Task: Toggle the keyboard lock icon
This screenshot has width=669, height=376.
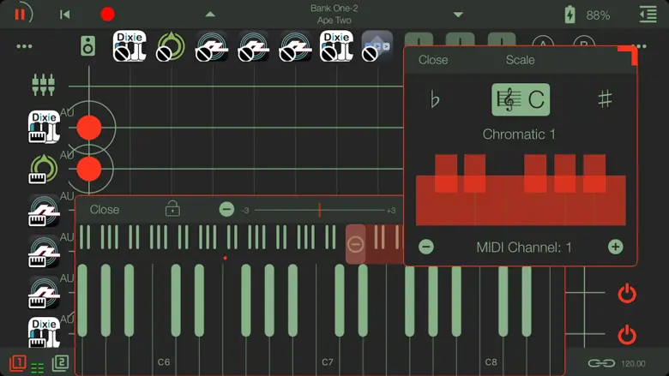Action: coord(172,209)
